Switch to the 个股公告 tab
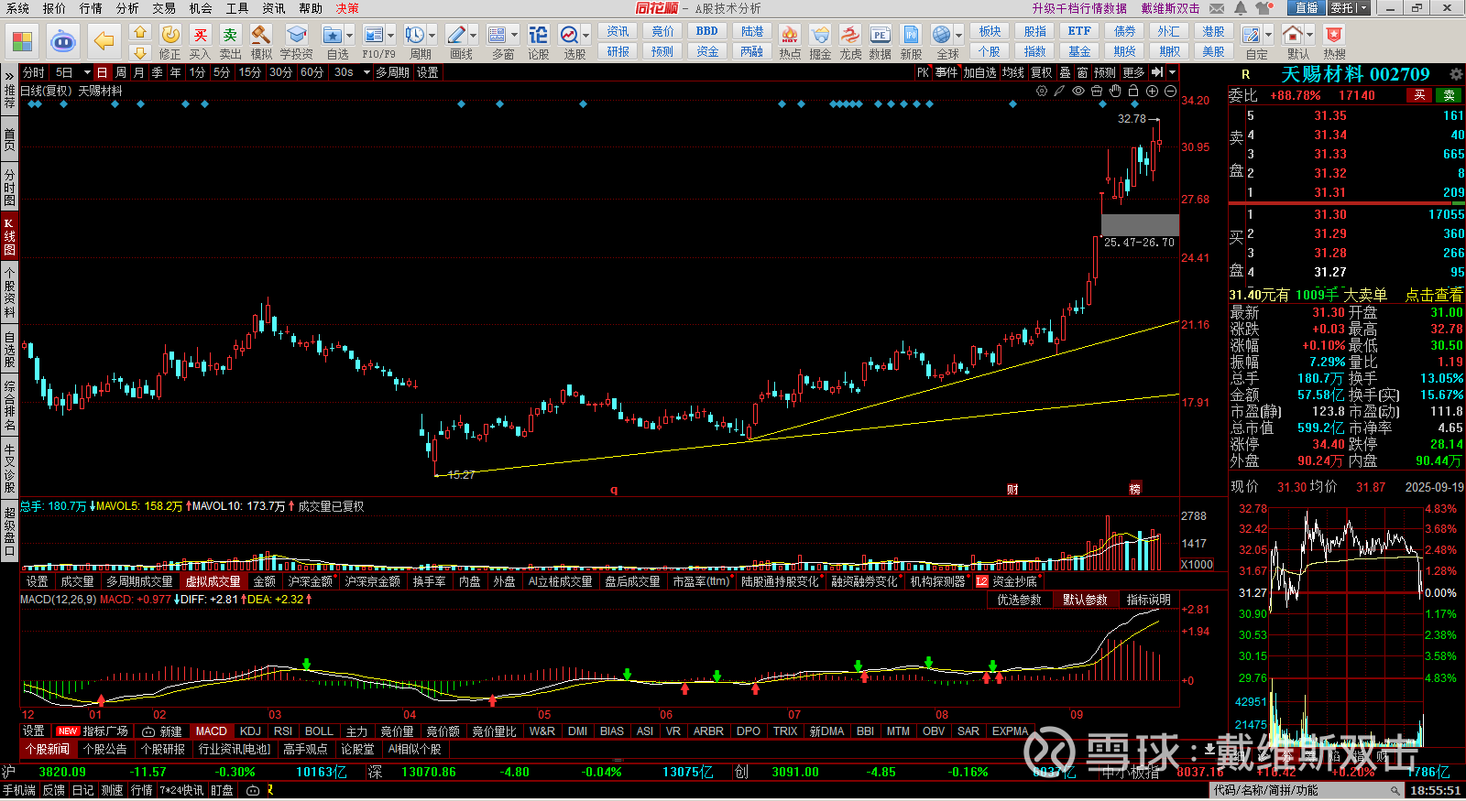This screenshot has width=1466, height=801. pyautogui.click(x=105, y=749)
